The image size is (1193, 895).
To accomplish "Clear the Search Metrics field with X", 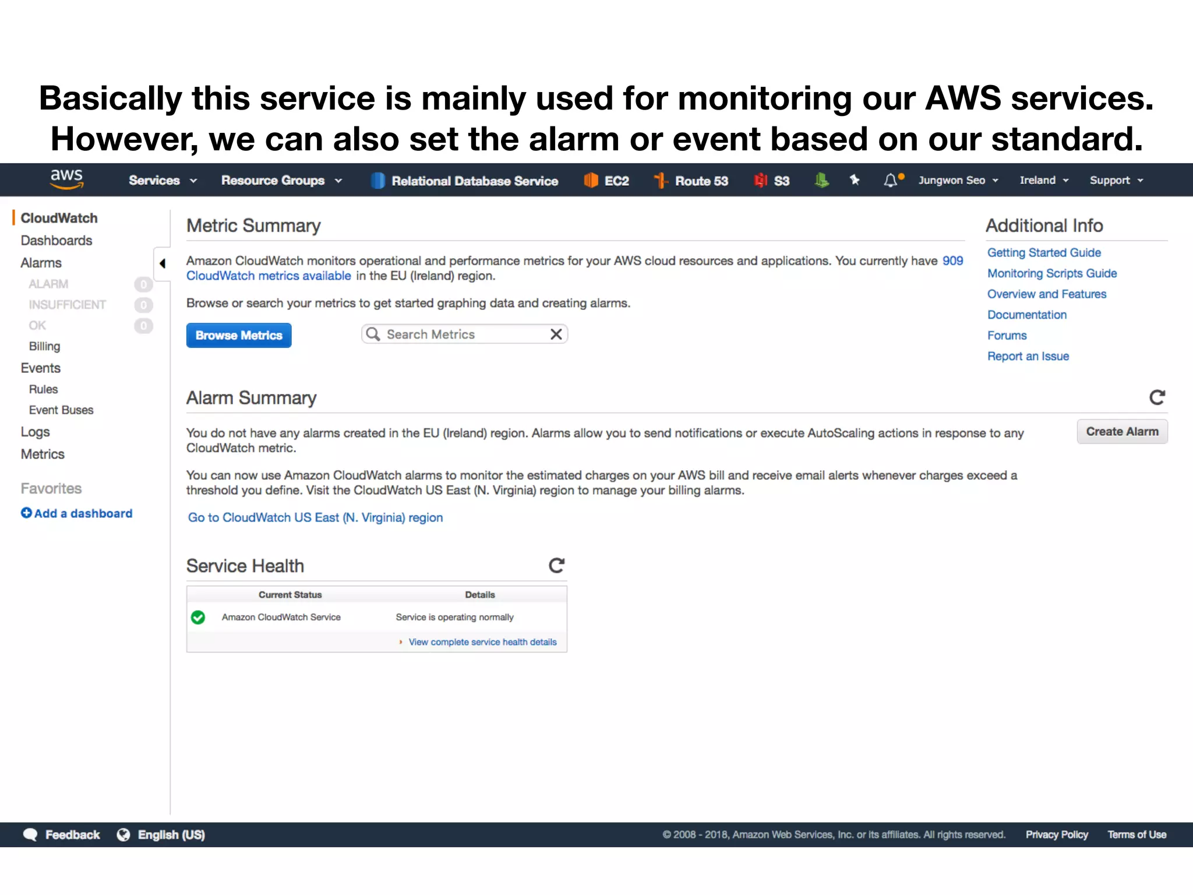I will [x=556, y=334].
